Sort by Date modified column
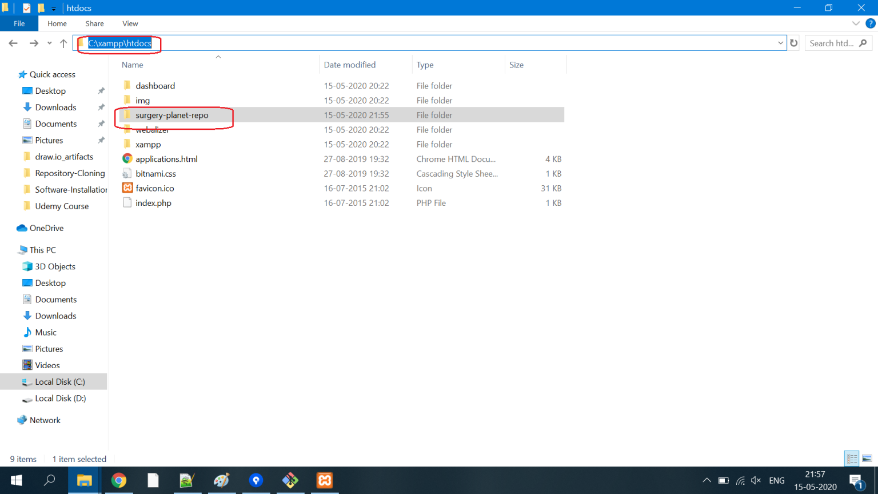The width and height of the screenshot is (878, 494). [350, 65]
